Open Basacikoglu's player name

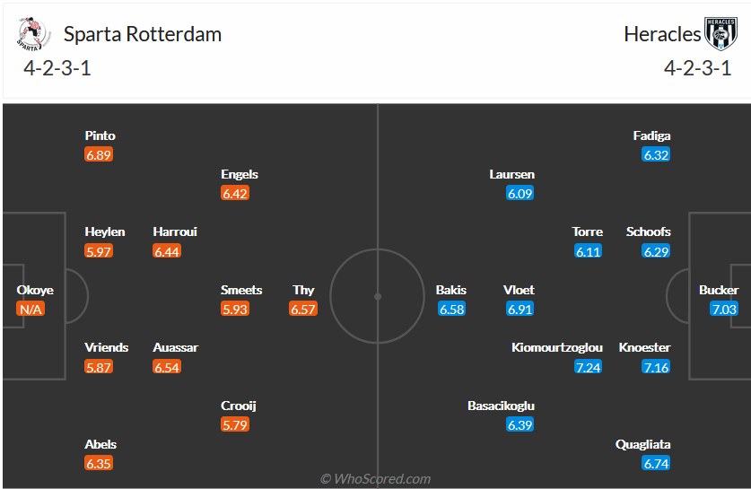coord(501,406)
